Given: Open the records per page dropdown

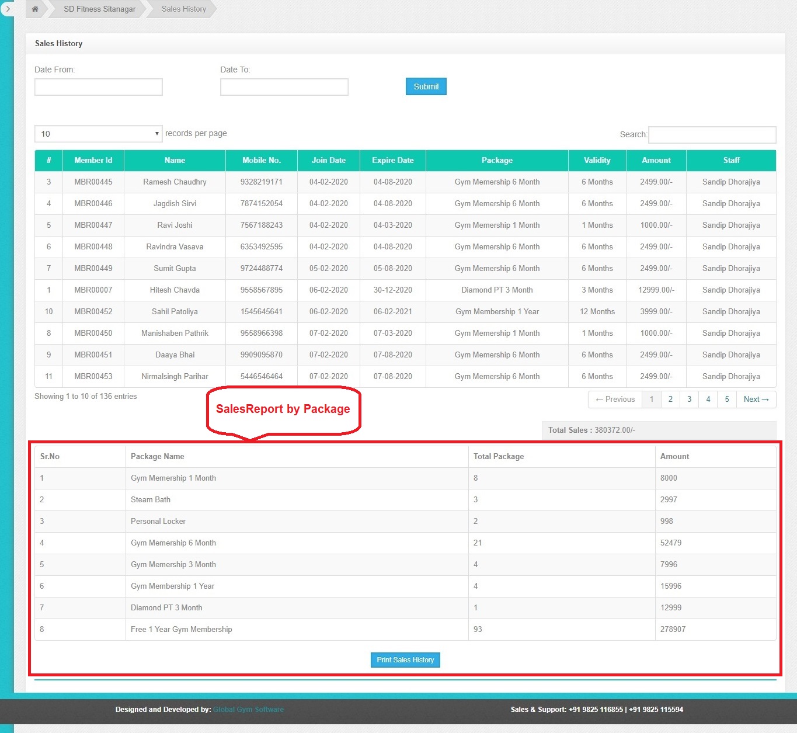Looking at the screenshot, I should pyautogui.click(x=98, y=133).
